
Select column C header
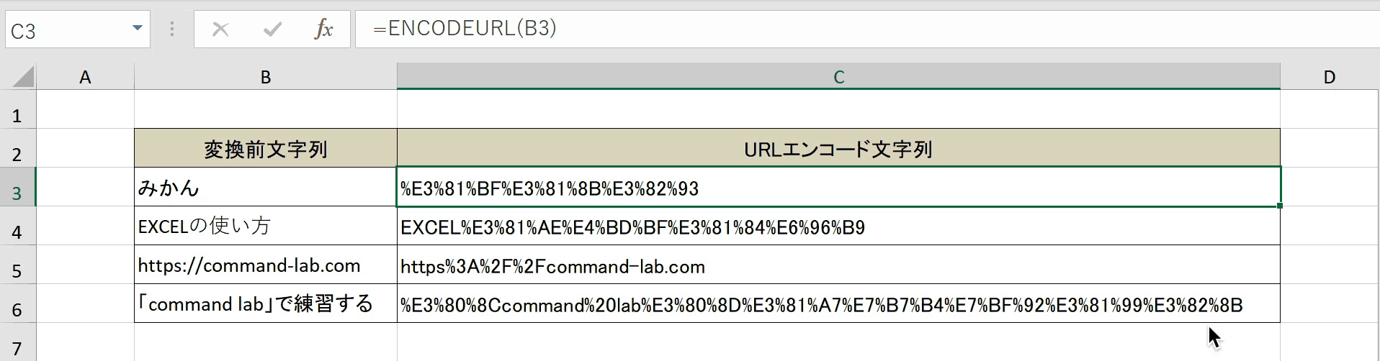point(838,76)
